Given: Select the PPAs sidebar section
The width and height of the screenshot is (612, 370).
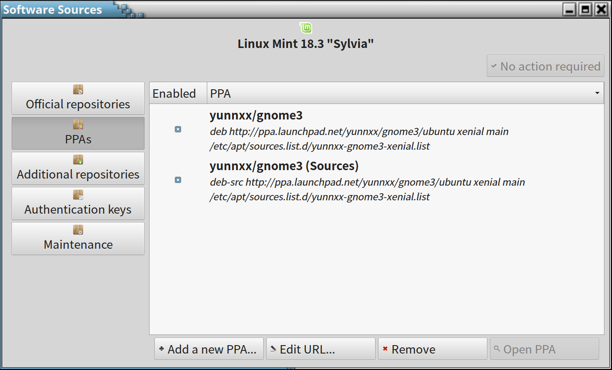Looking at the screenshot, I should (78, 133).
